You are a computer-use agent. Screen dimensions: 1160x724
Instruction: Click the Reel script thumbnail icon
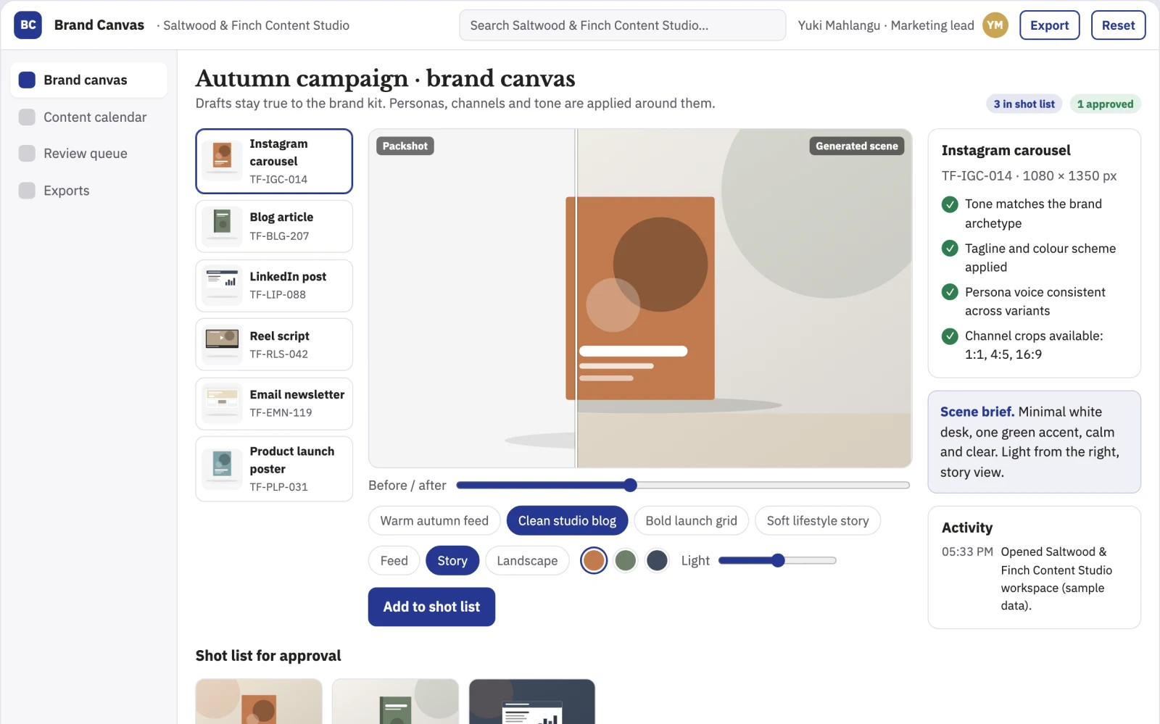point(223,344)
